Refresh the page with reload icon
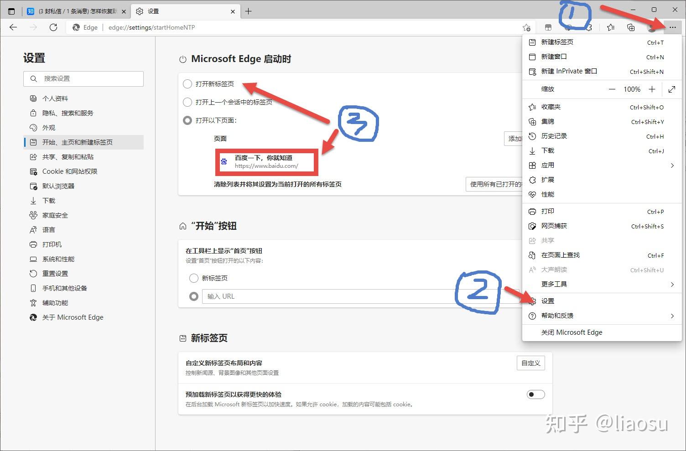This screenshot has height=451, width=686. coord(53,27)
